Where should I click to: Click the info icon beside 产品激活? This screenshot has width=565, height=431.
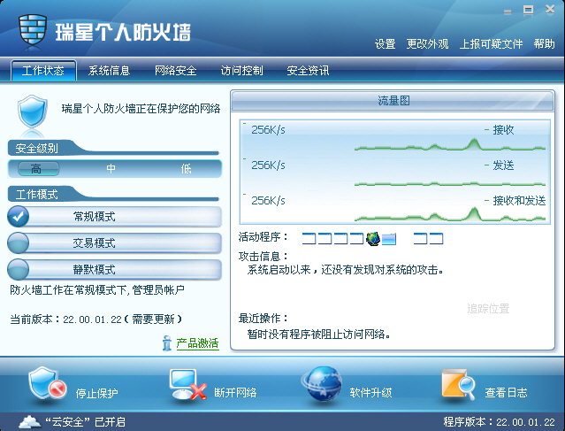click(166, 343)
